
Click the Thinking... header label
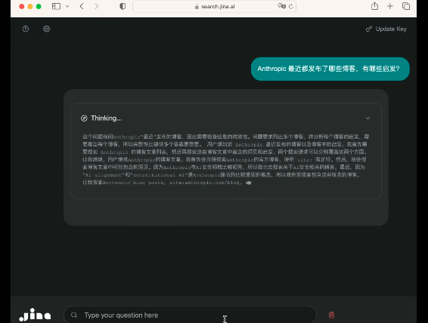[107, 118]
